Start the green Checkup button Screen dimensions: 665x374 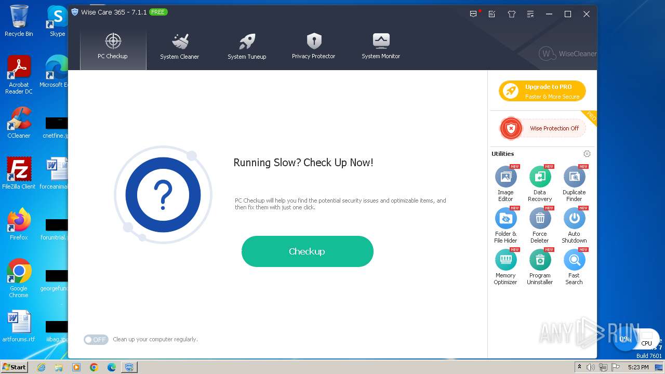308,251
